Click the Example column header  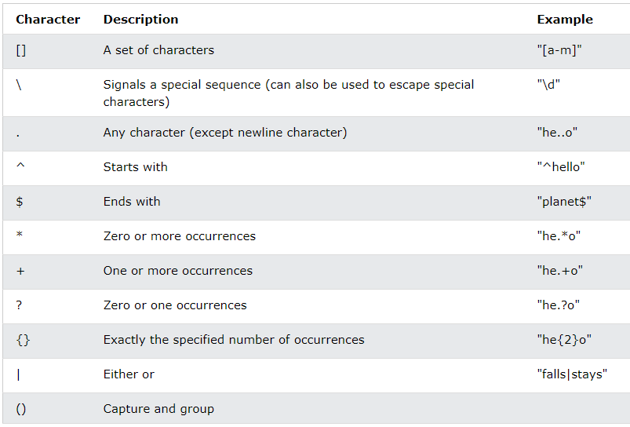[x=565, y=20]
